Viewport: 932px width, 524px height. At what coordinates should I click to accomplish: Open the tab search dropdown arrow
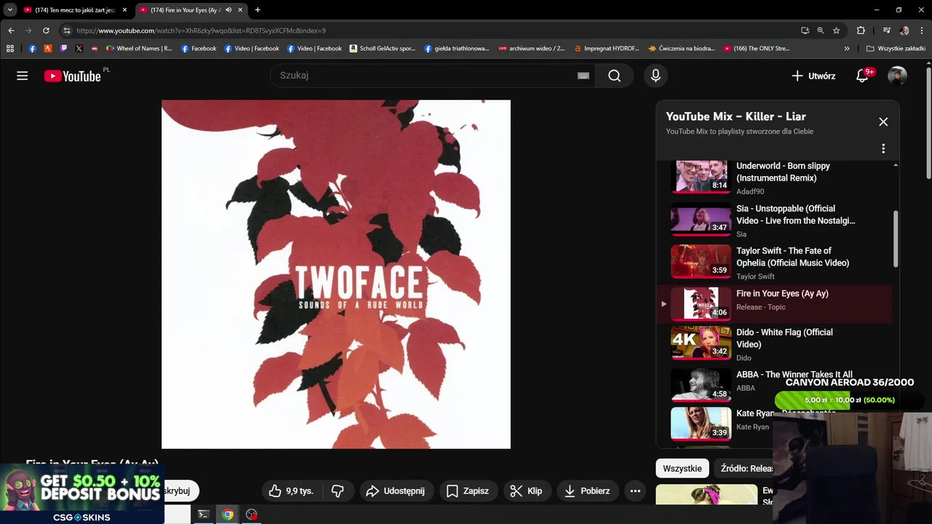(x=10, y=10)
